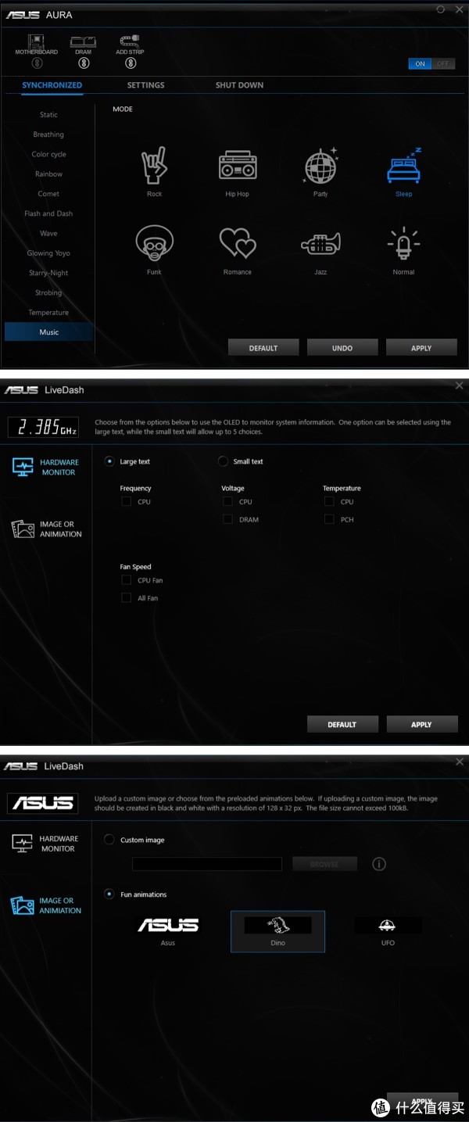Click DEFAULT in LiveDash hardware monitor
The image size is (469, 1122).
point(342,725)
